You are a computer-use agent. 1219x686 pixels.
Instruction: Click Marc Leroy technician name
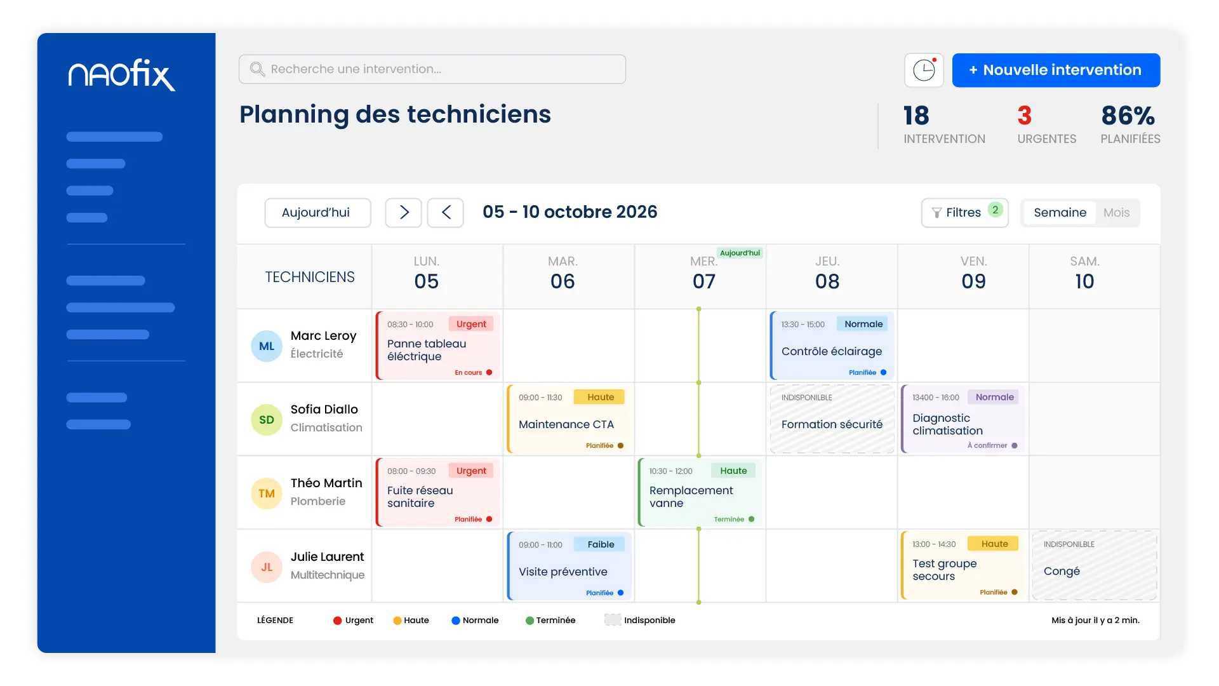323,335
